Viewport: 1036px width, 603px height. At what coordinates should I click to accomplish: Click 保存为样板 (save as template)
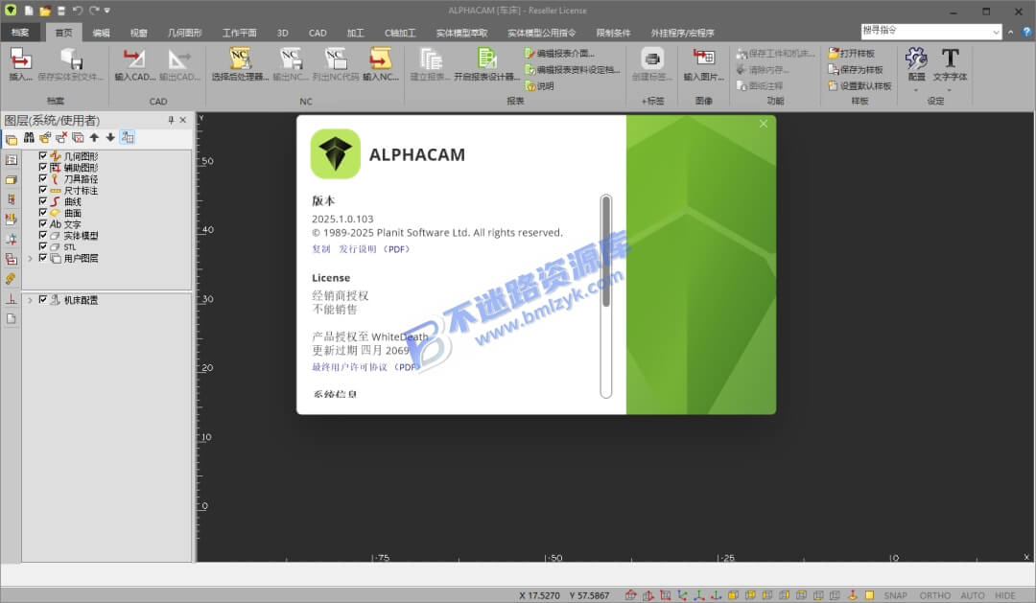[x=856, y=69]
